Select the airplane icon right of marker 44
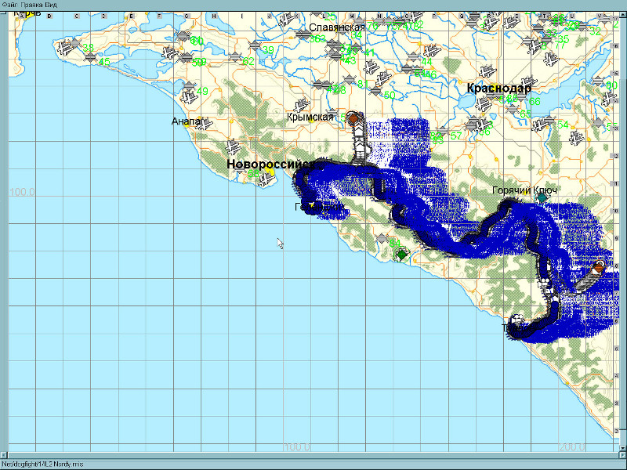 432,52
